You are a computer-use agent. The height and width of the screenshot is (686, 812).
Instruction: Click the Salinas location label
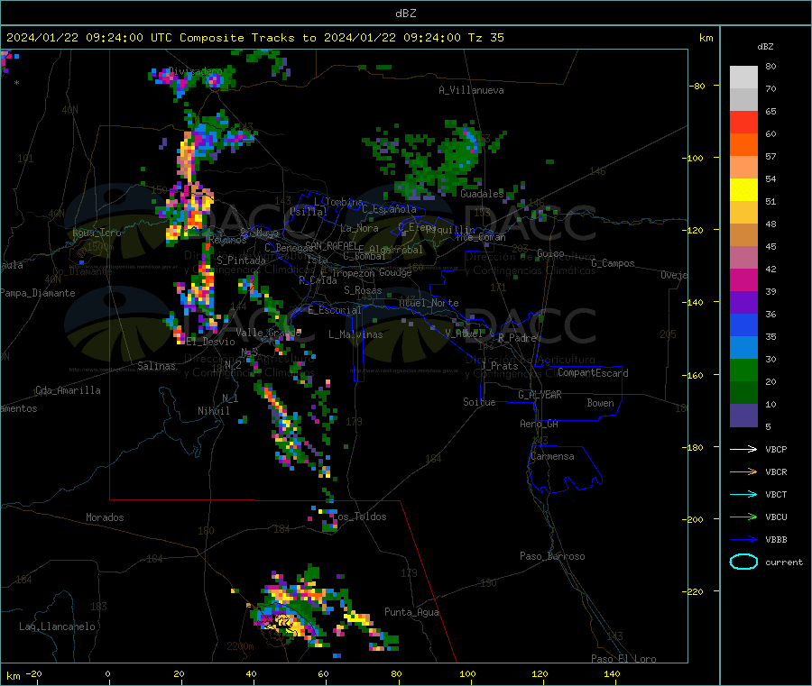(x=156, y=366)
